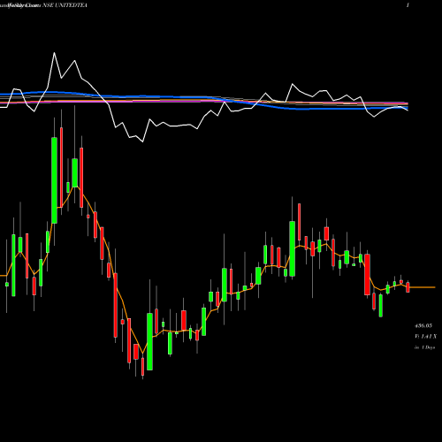Click the days label under the volume
The height and width of the screenshot is (442, 442).
coord(424,347)
